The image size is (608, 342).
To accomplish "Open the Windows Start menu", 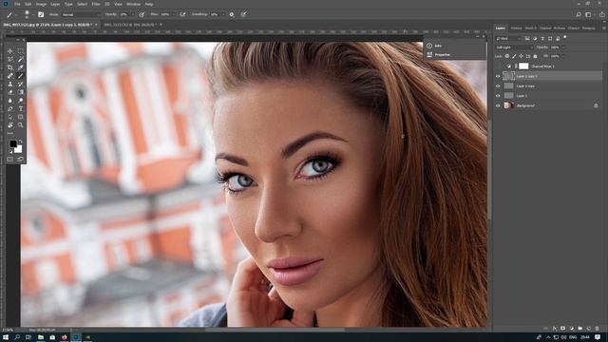I will (x=6, y=337).
